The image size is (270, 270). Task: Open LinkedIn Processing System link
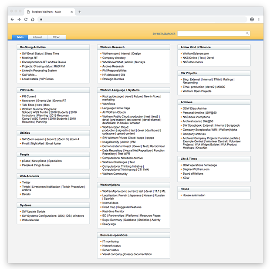pyautogui.click(x=40, y=71)
